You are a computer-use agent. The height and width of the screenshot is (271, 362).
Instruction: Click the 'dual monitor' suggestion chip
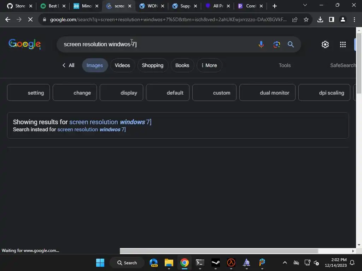coord(267,93)
